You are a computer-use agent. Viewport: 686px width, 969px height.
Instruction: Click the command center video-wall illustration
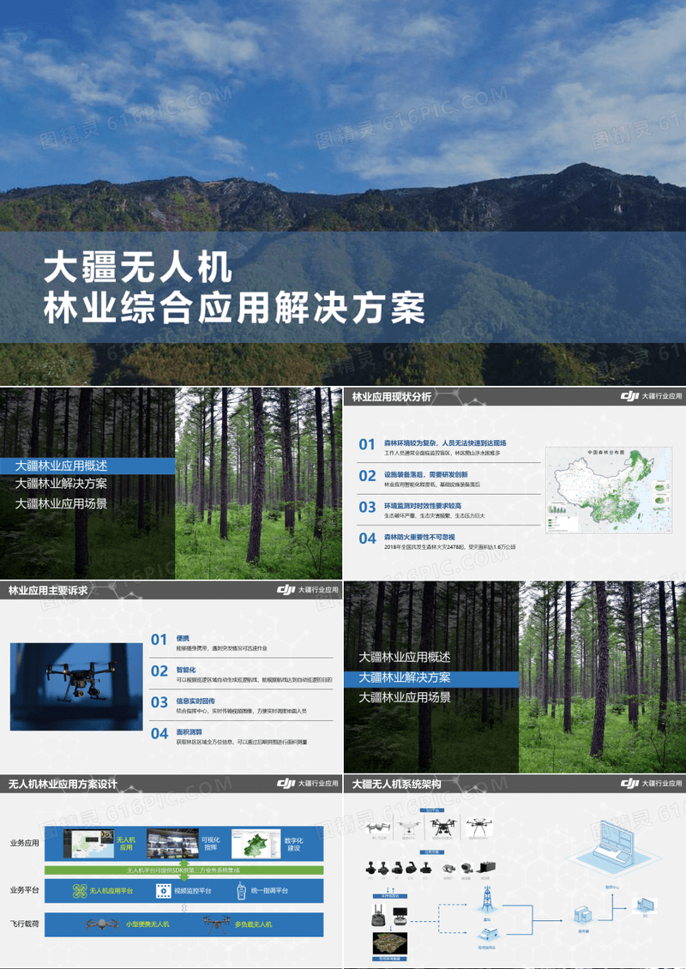point(614,851)
